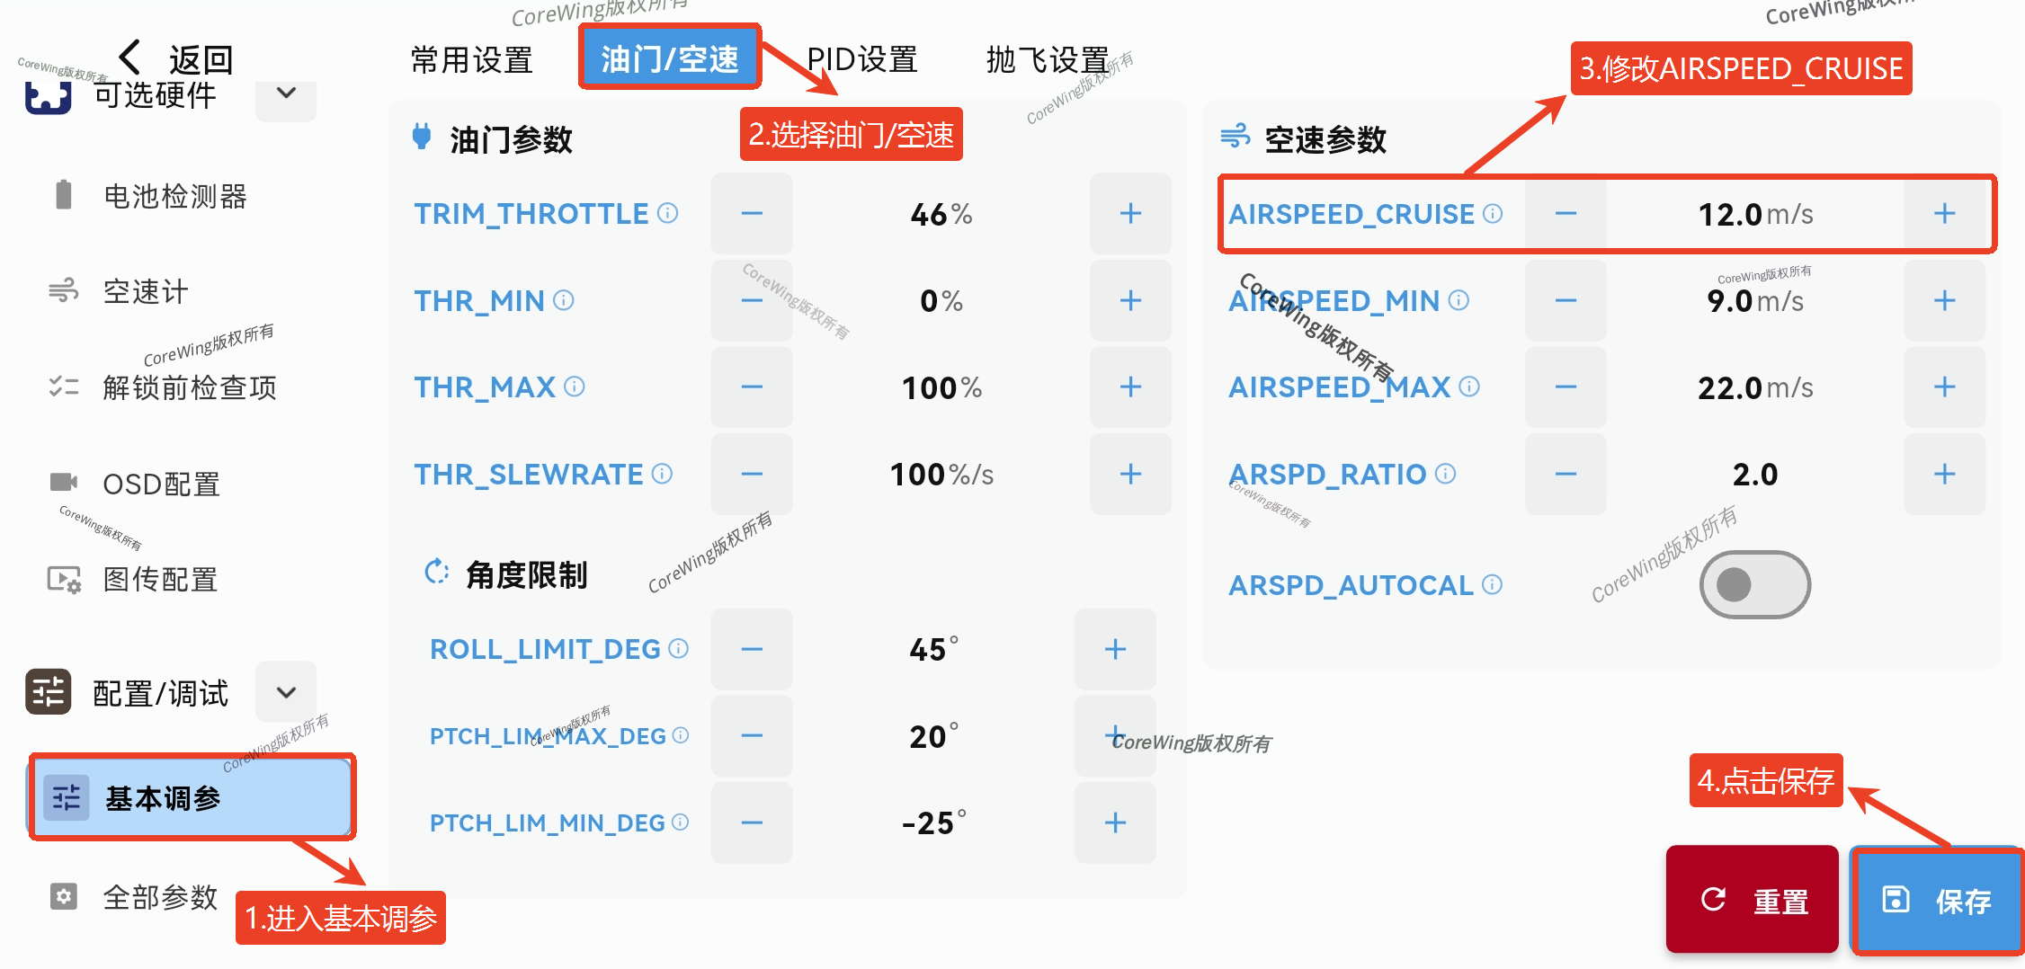
Task: Toggle the ARSPD_AUTOCAL switch
Action: pos(1754,585)
